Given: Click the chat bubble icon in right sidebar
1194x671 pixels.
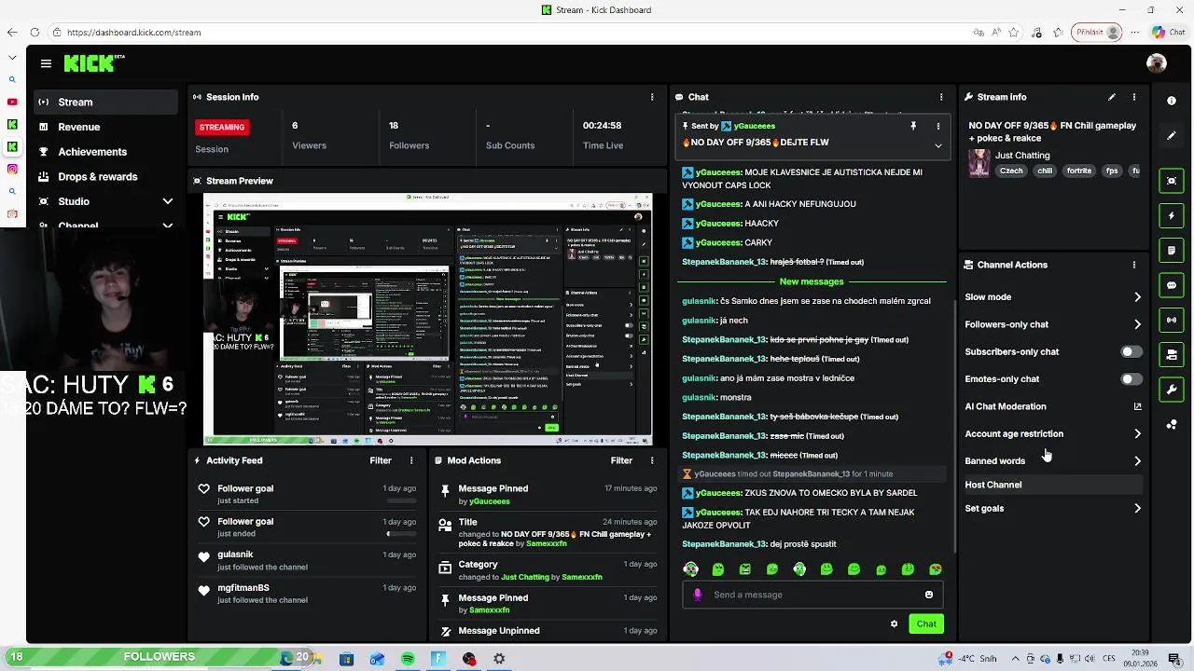Looking at the screenshot, I should pos(1172,285).
